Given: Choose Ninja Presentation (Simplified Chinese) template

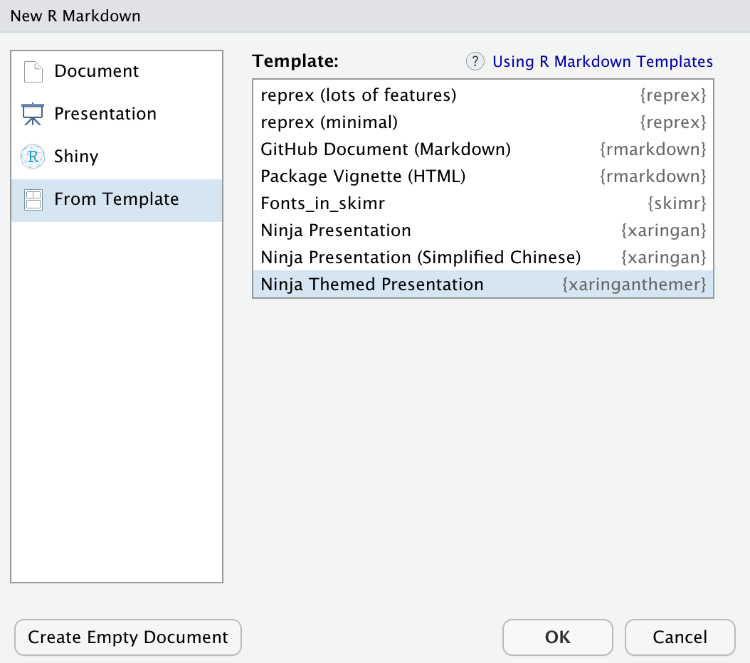Looking at the screenshot, I should click(x=483, y=258).
